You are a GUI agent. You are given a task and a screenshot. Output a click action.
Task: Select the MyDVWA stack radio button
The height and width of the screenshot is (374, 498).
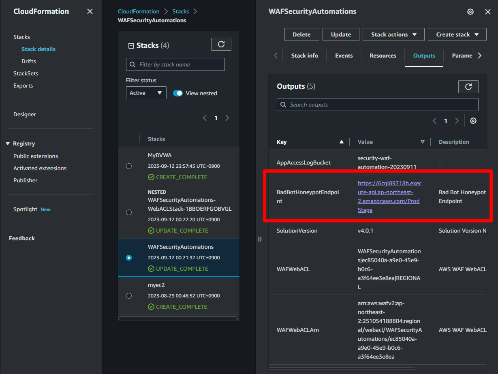click(129, 166)
